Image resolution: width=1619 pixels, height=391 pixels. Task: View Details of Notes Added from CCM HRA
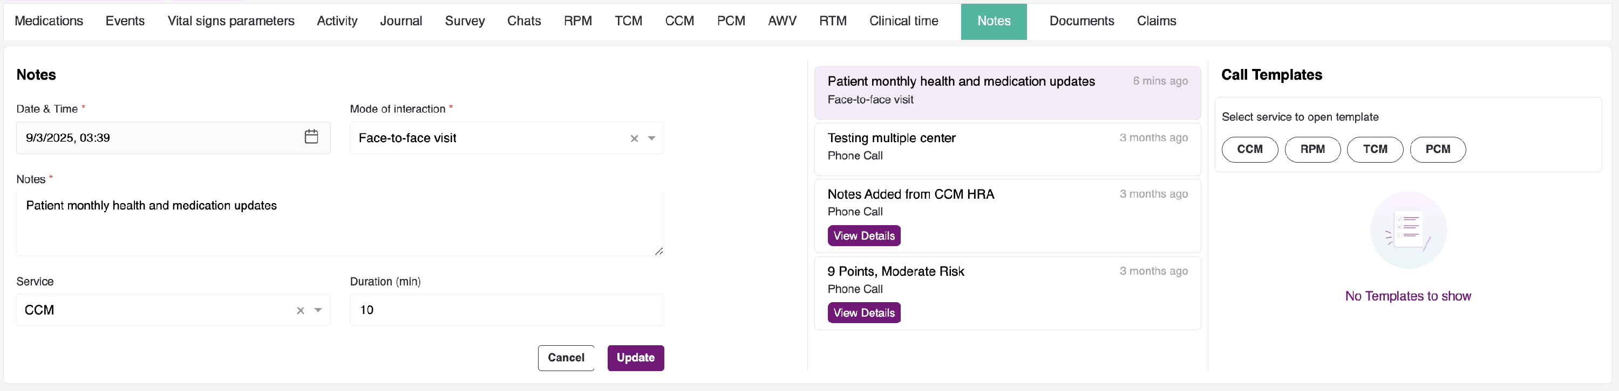pos(863,236)
